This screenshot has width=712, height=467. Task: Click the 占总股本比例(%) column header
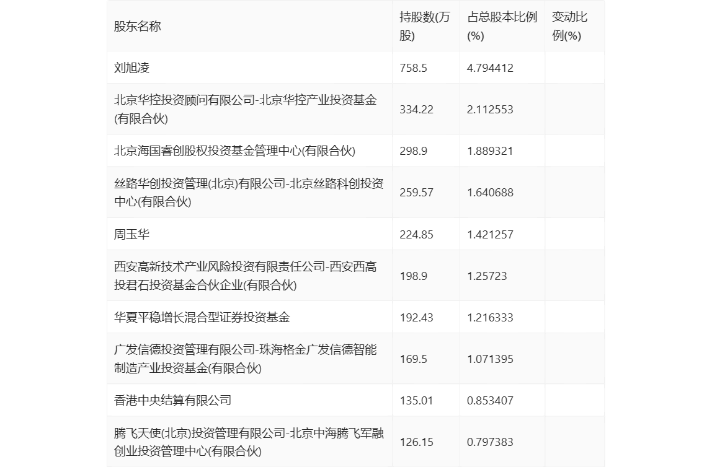pyautogui.click(x=502, y=26)
